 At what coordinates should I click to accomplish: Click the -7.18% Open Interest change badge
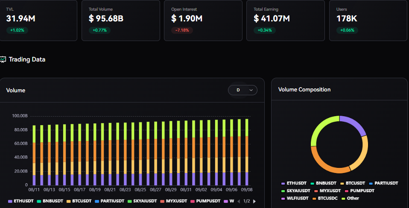182,30
